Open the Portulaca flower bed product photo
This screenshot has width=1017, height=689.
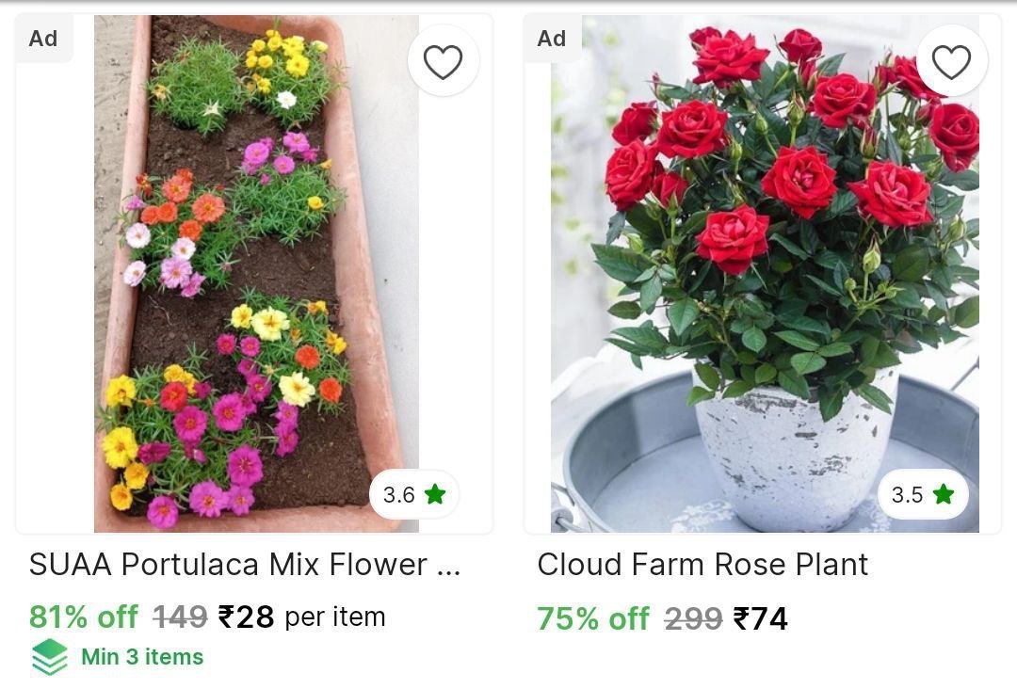point(254,273)
